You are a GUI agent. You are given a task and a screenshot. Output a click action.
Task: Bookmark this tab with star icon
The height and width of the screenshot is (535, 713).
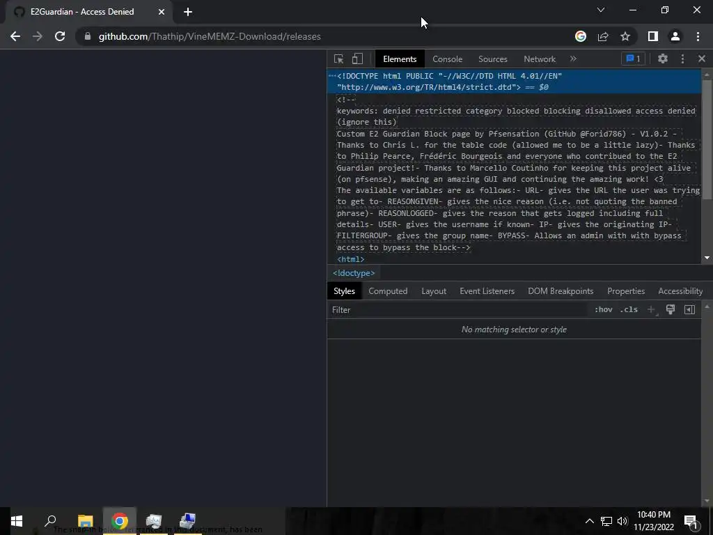point(625,36)
